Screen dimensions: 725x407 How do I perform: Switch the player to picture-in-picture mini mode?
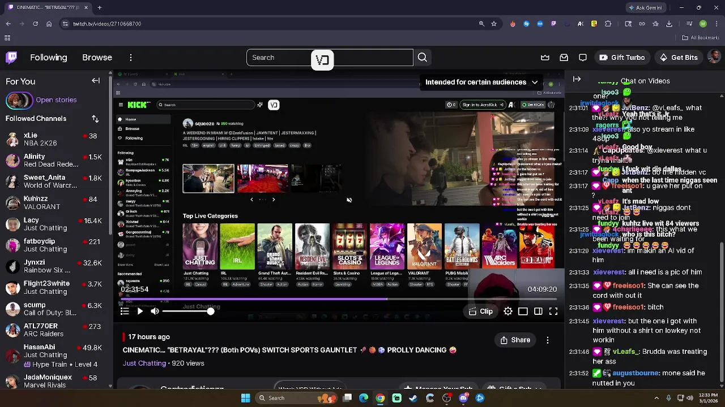click(523, 311)
